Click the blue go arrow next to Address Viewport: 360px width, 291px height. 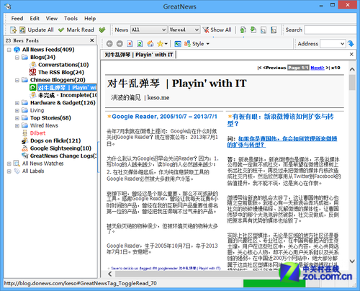[x=351, y=44]
